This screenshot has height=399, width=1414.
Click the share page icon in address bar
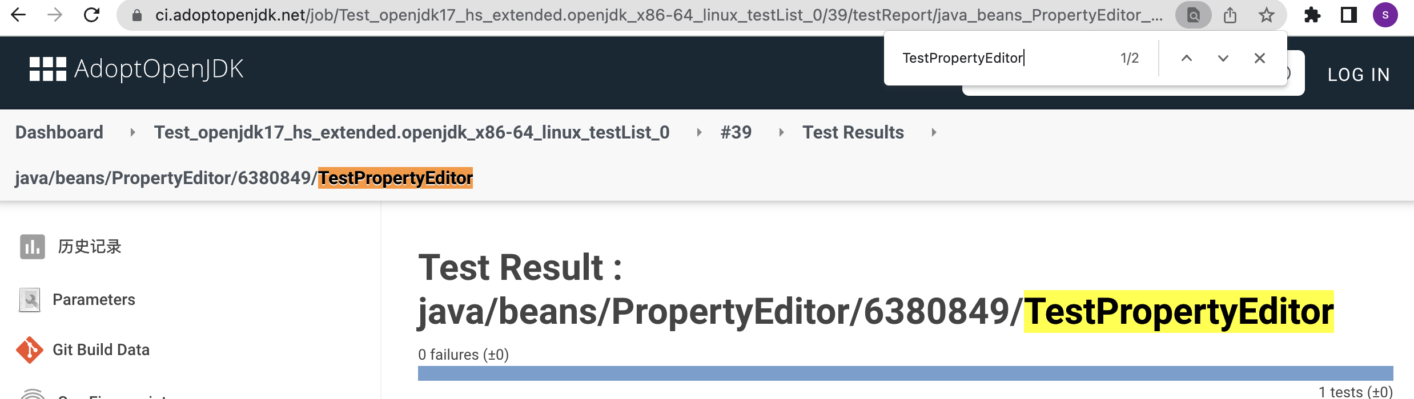(1230, 15)
